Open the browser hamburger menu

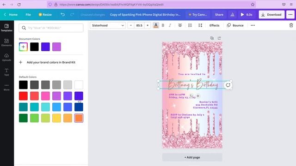tap(291, 5)
